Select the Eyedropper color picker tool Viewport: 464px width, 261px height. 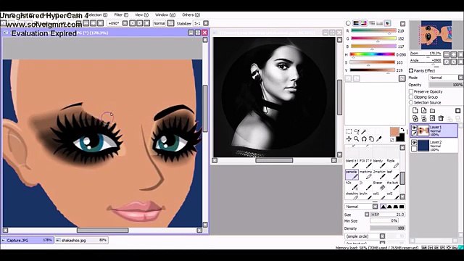[x=378, y=138]
